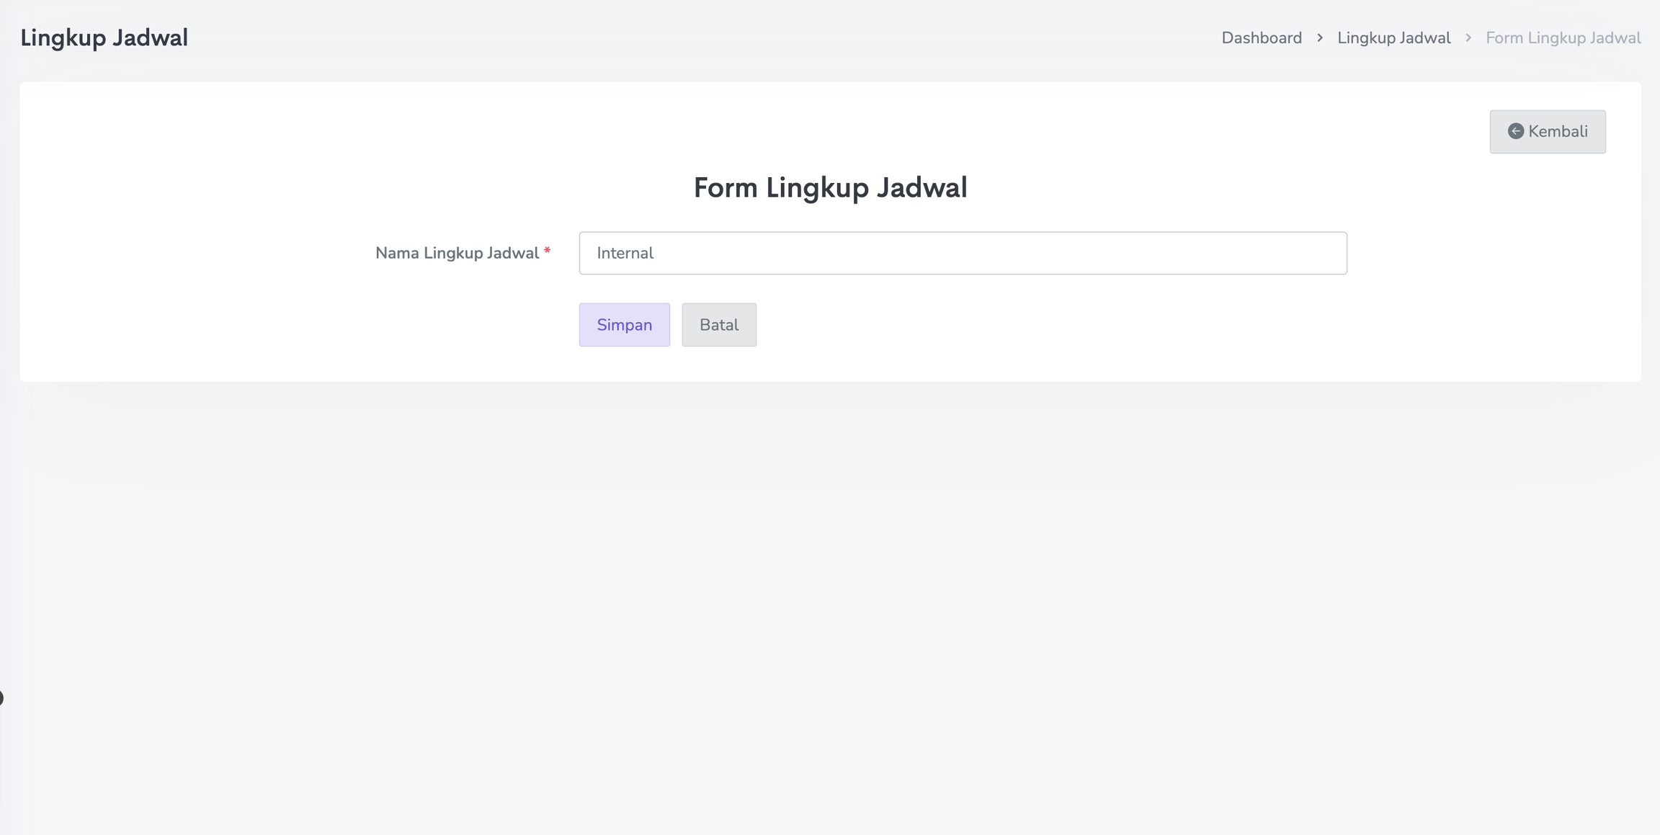Click blank card space right of Batal button
The image size is (1660, 835).
tap(1081, 325)
